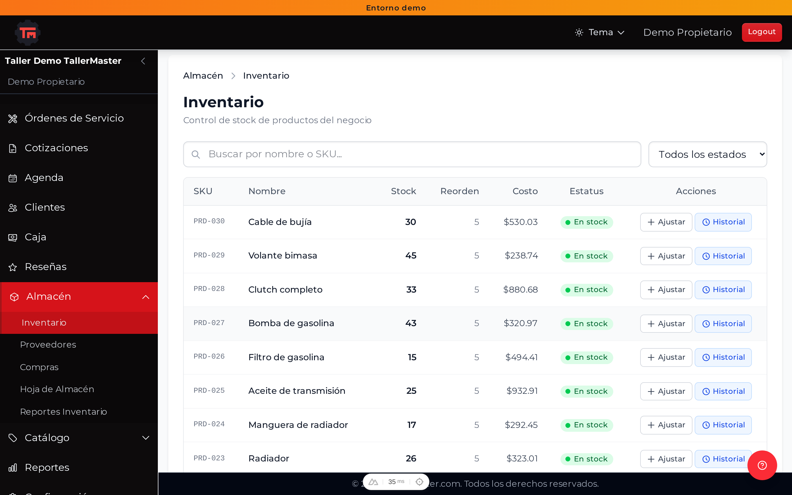Click the inspector target icon in debug pill
The height and width of the screenshot is (495, 792).
point(419,482)
